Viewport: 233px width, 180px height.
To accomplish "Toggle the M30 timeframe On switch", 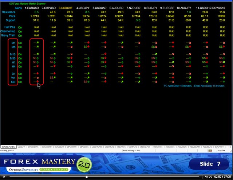I will 20,58.
